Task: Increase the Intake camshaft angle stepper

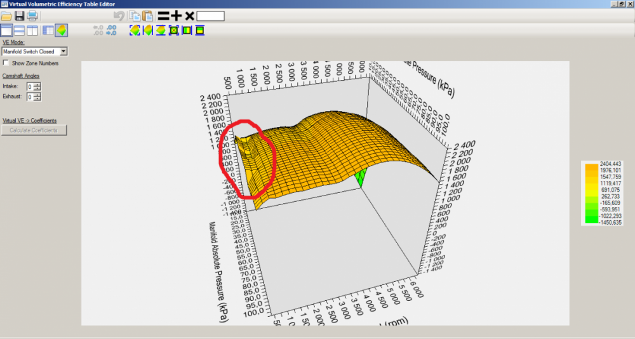Action: (x=37, y=84)
